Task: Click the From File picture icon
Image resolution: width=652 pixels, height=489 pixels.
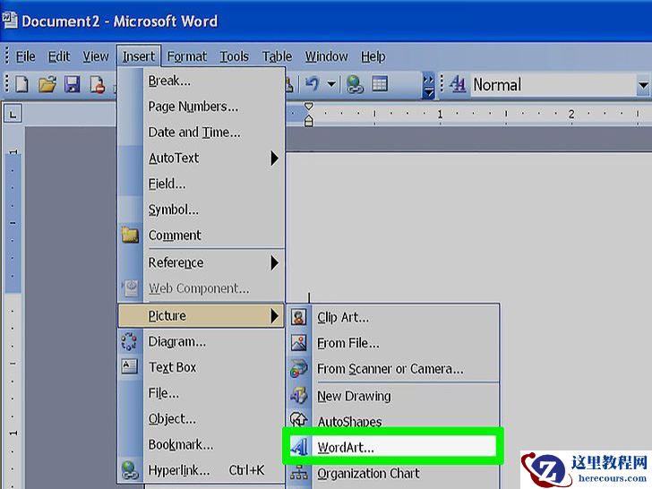Action: tap(298, 343)
